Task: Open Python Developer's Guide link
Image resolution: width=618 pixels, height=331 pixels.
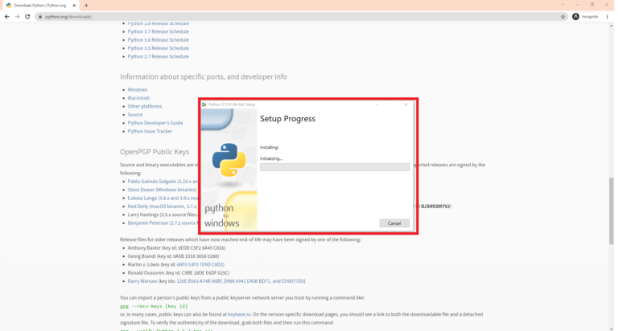Action: pos(155,123)
